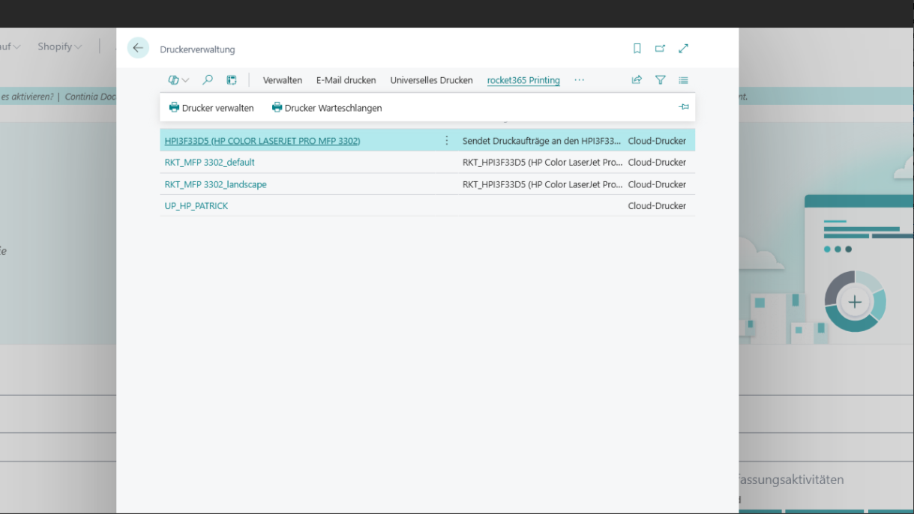Click the plus icon on the background illustration

(x=855, y=302)
